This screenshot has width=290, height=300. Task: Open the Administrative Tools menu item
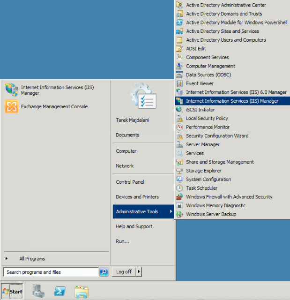coord(143,211)
